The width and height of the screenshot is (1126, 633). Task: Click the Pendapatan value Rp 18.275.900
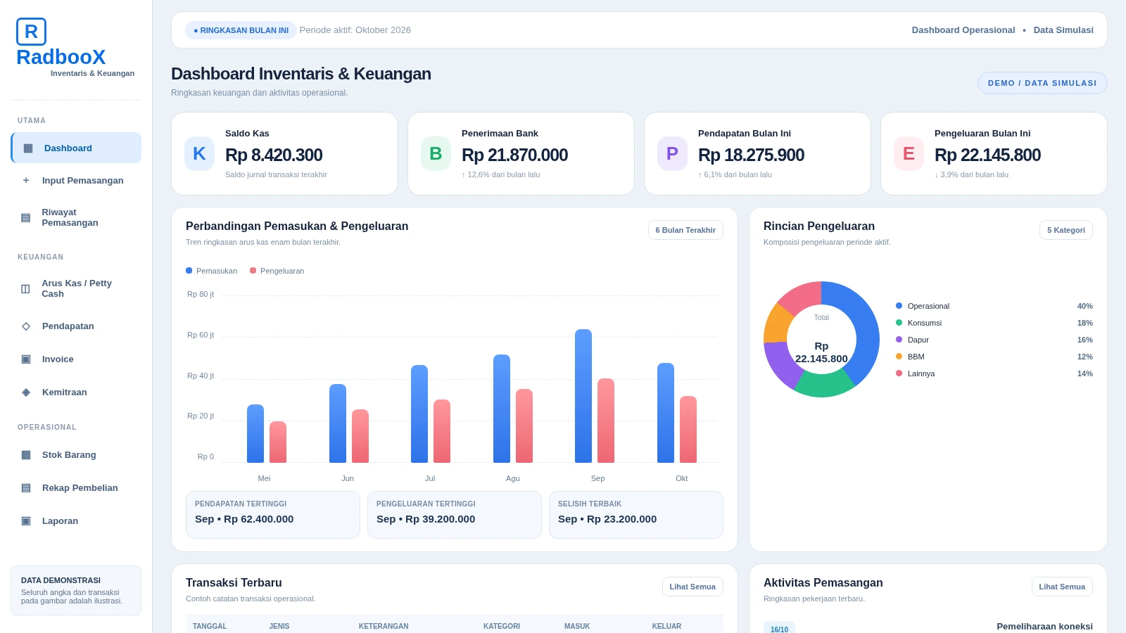tap(751, 155)
